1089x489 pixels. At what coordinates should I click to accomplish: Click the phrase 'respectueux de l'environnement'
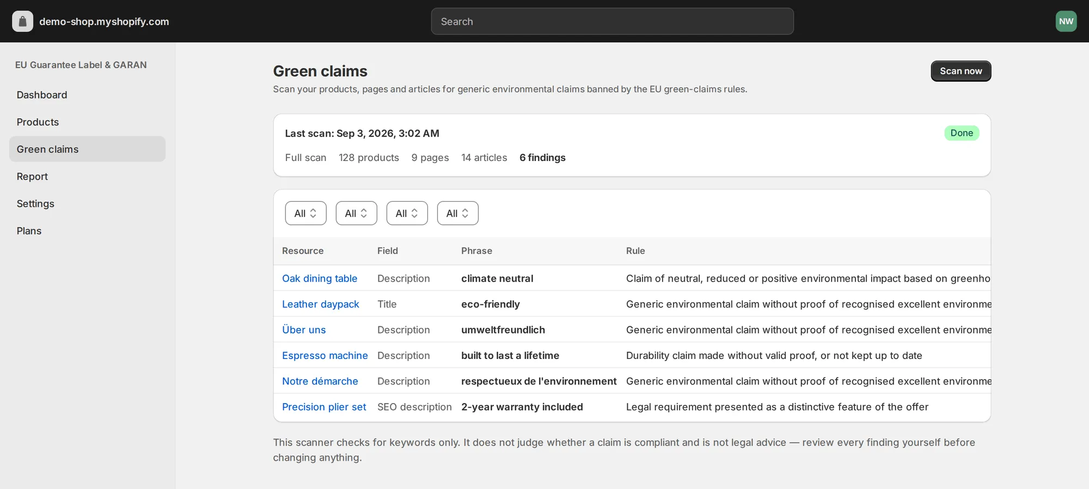pos(539,381)
